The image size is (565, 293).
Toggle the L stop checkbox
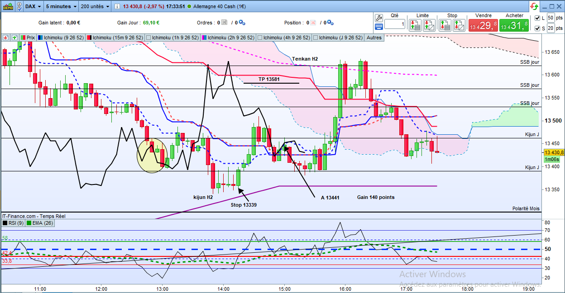tap(537, 18)
